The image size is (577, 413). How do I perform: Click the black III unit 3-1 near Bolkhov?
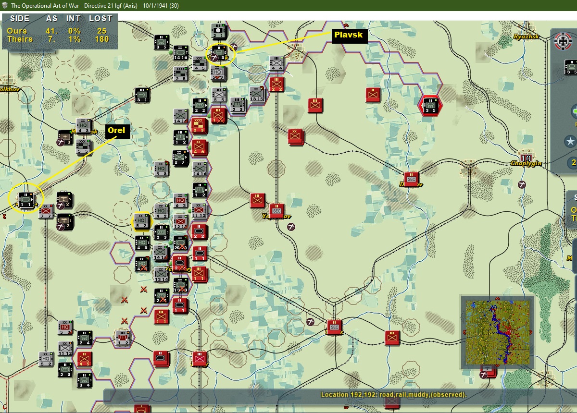click(x=142, y=95)
